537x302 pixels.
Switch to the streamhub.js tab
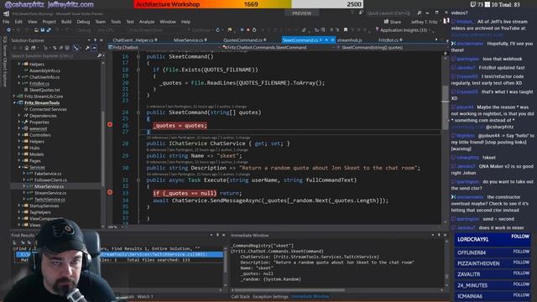point(349,40)
